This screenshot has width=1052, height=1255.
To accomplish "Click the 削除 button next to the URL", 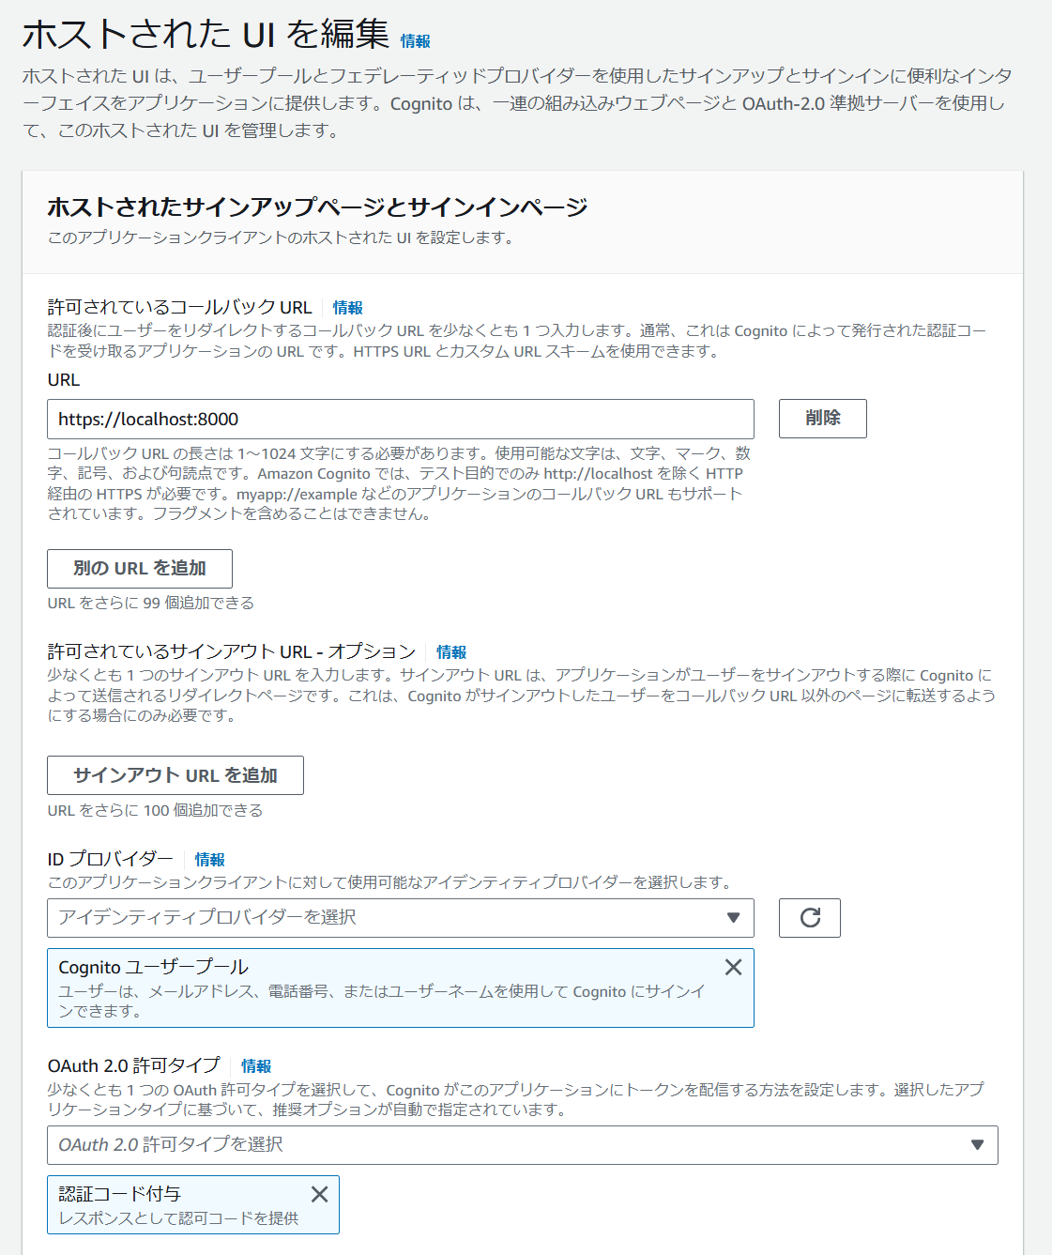I will 822,419.
